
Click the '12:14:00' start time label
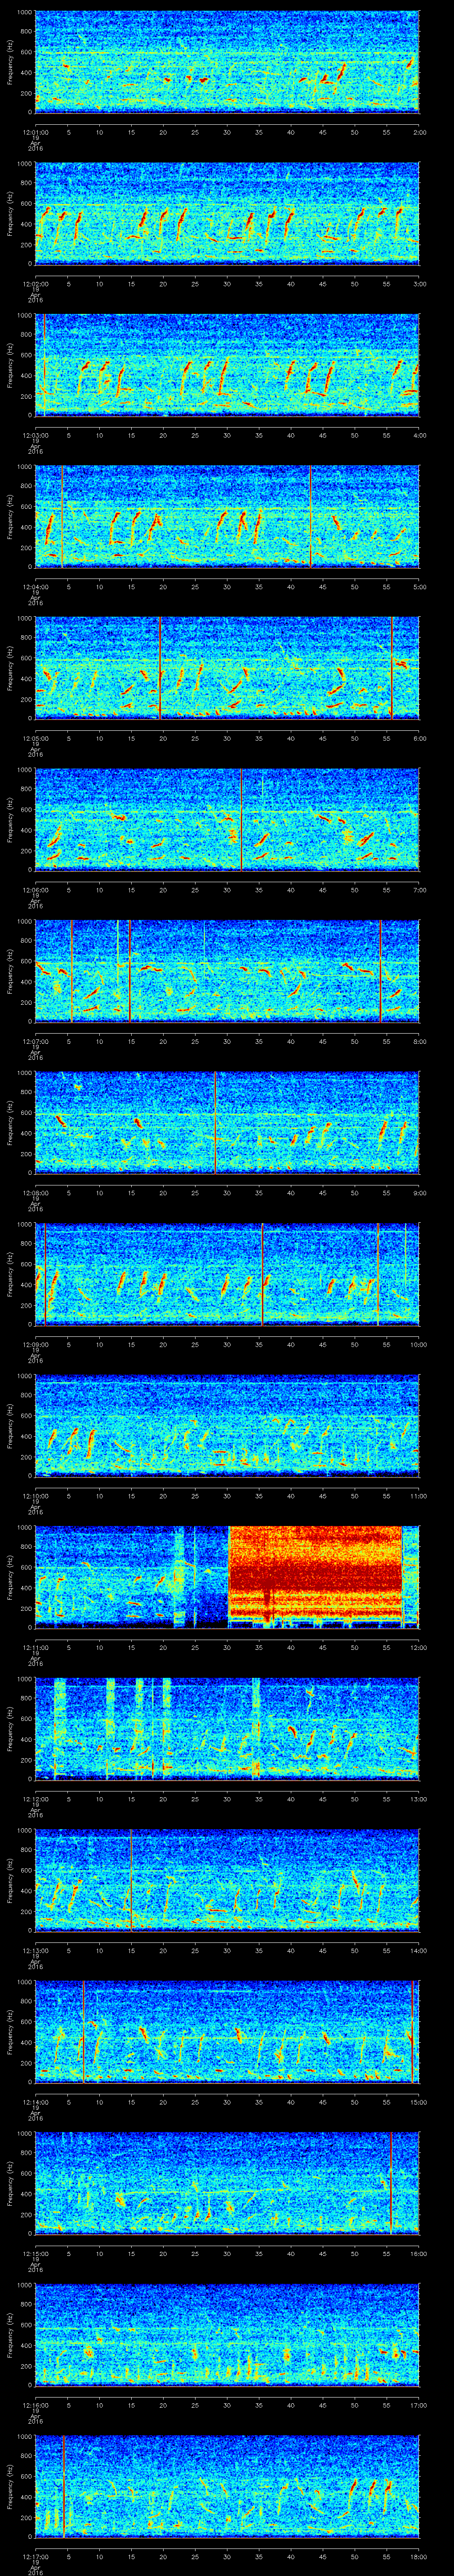point(36,2102)
